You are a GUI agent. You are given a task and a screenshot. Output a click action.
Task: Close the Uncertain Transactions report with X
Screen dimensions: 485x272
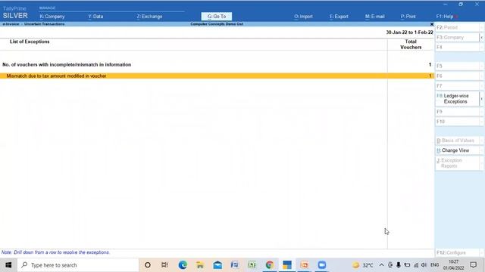pyautogui.click(x=432, y=24)
